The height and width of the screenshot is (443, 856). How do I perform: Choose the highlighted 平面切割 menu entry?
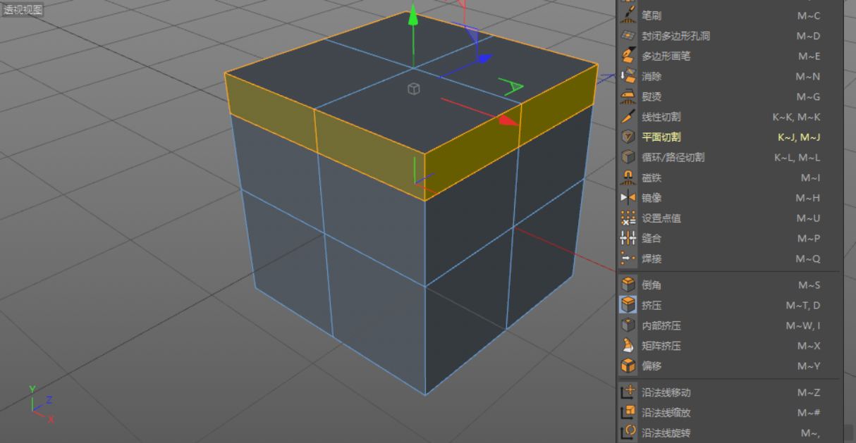(x=661, y=137)
